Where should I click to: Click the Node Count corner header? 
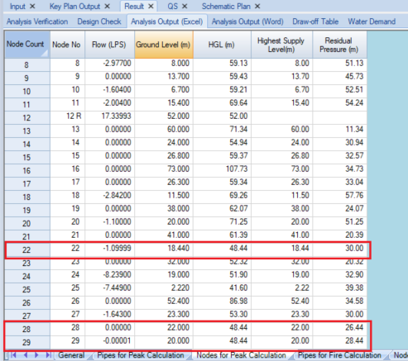(x=27, y=45)
